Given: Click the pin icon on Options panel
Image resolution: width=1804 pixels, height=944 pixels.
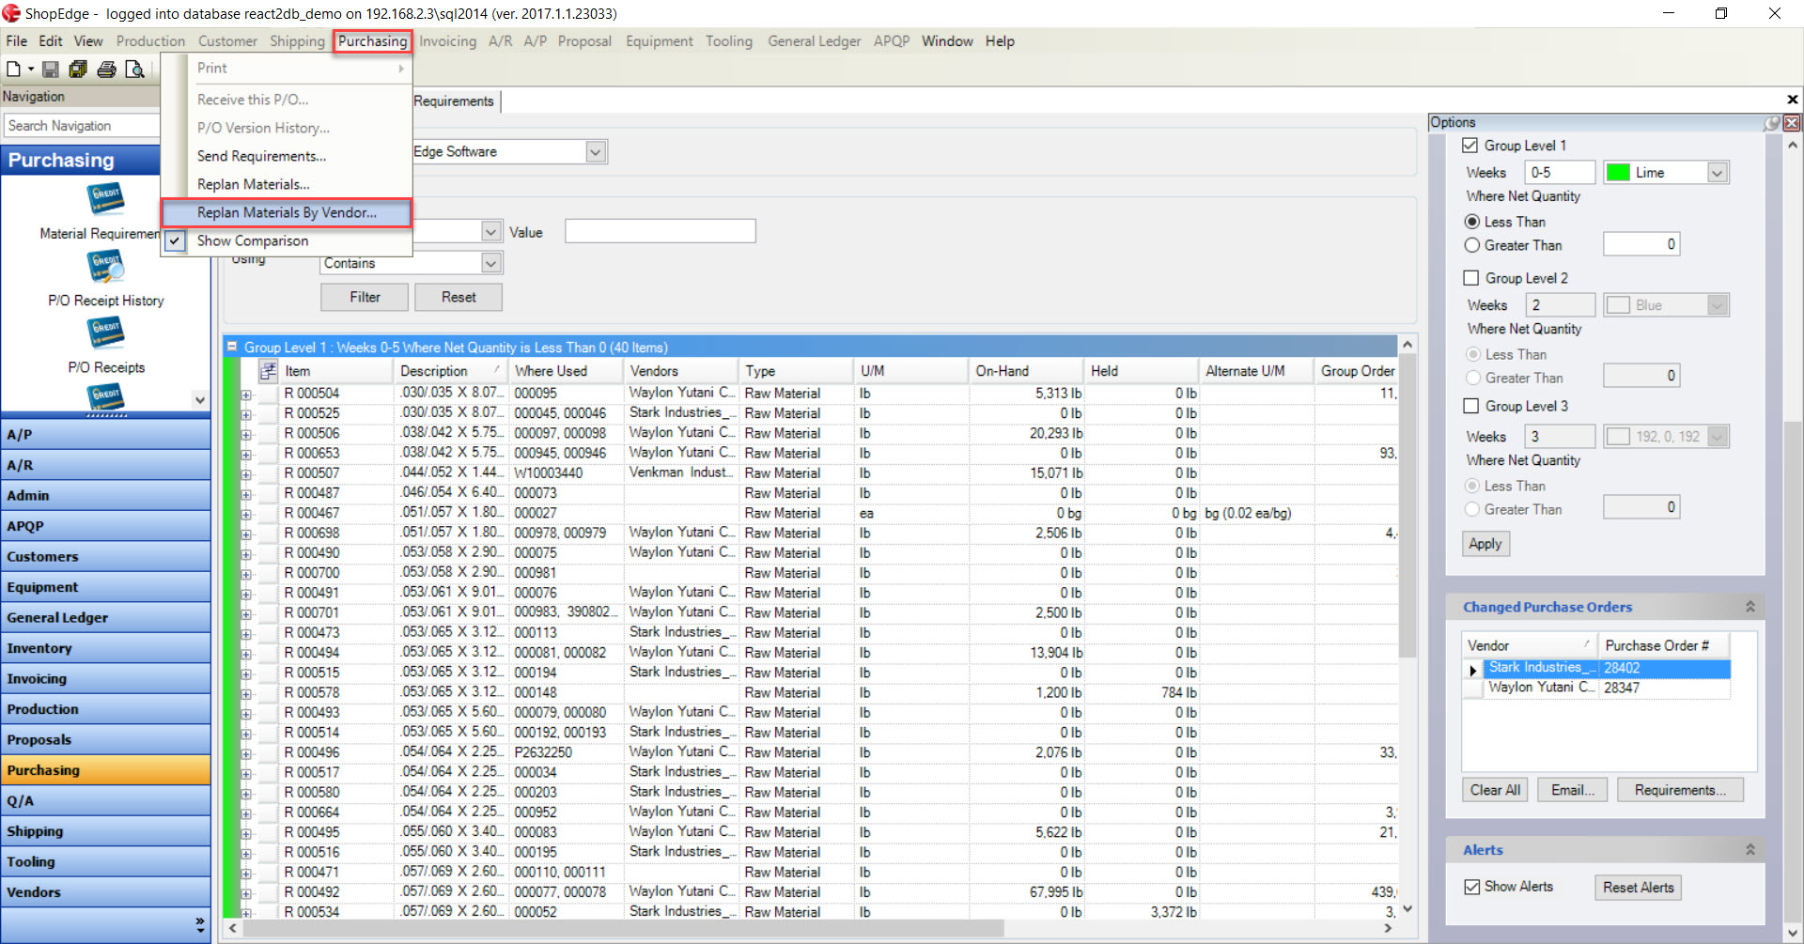Looking at the screenshot, I should (1772, 122).
